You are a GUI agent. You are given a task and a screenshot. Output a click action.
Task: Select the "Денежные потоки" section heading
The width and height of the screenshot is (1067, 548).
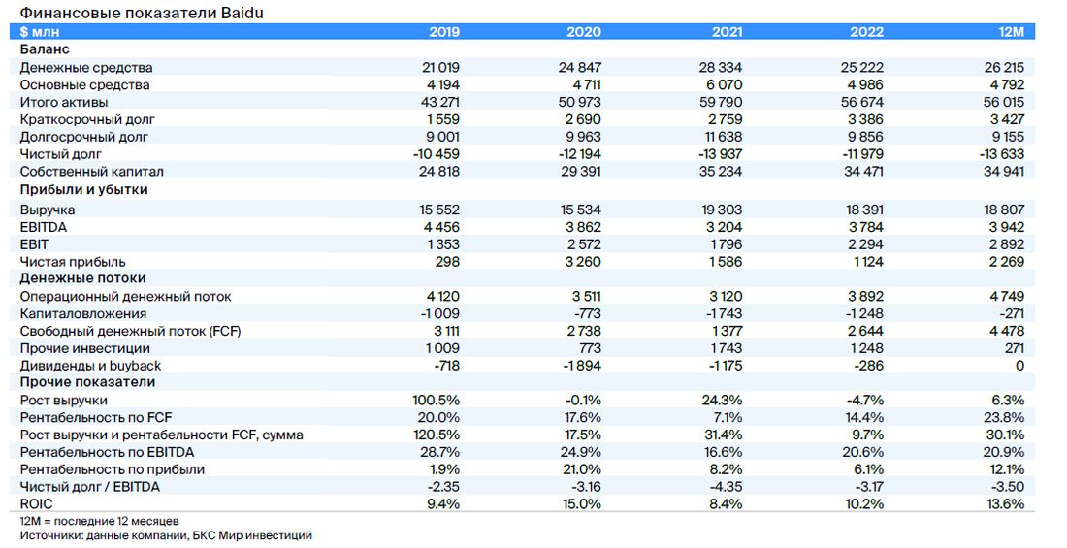click(x=83, y=278)
